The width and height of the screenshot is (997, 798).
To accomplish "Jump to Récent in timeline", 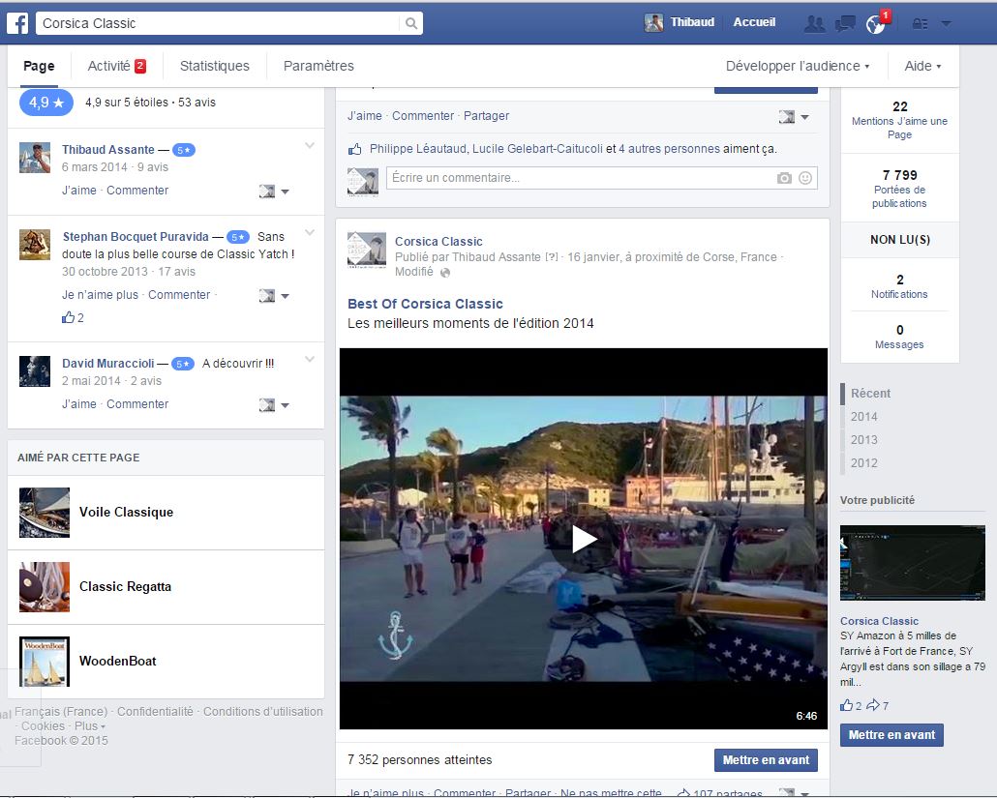I will click(870, 394).
